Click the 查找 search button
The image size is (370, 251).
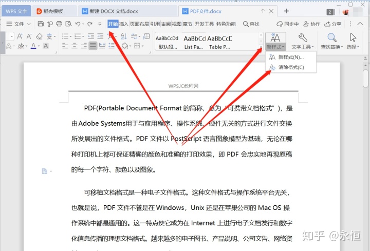[251, 24]
